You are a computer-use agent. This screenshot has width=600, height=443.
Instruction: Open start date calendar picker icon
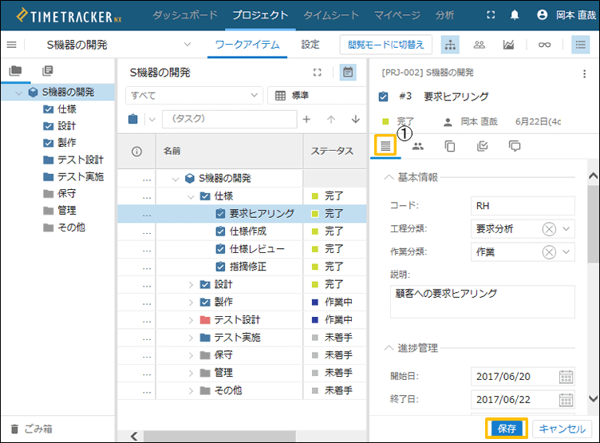[x=566, y=377]
